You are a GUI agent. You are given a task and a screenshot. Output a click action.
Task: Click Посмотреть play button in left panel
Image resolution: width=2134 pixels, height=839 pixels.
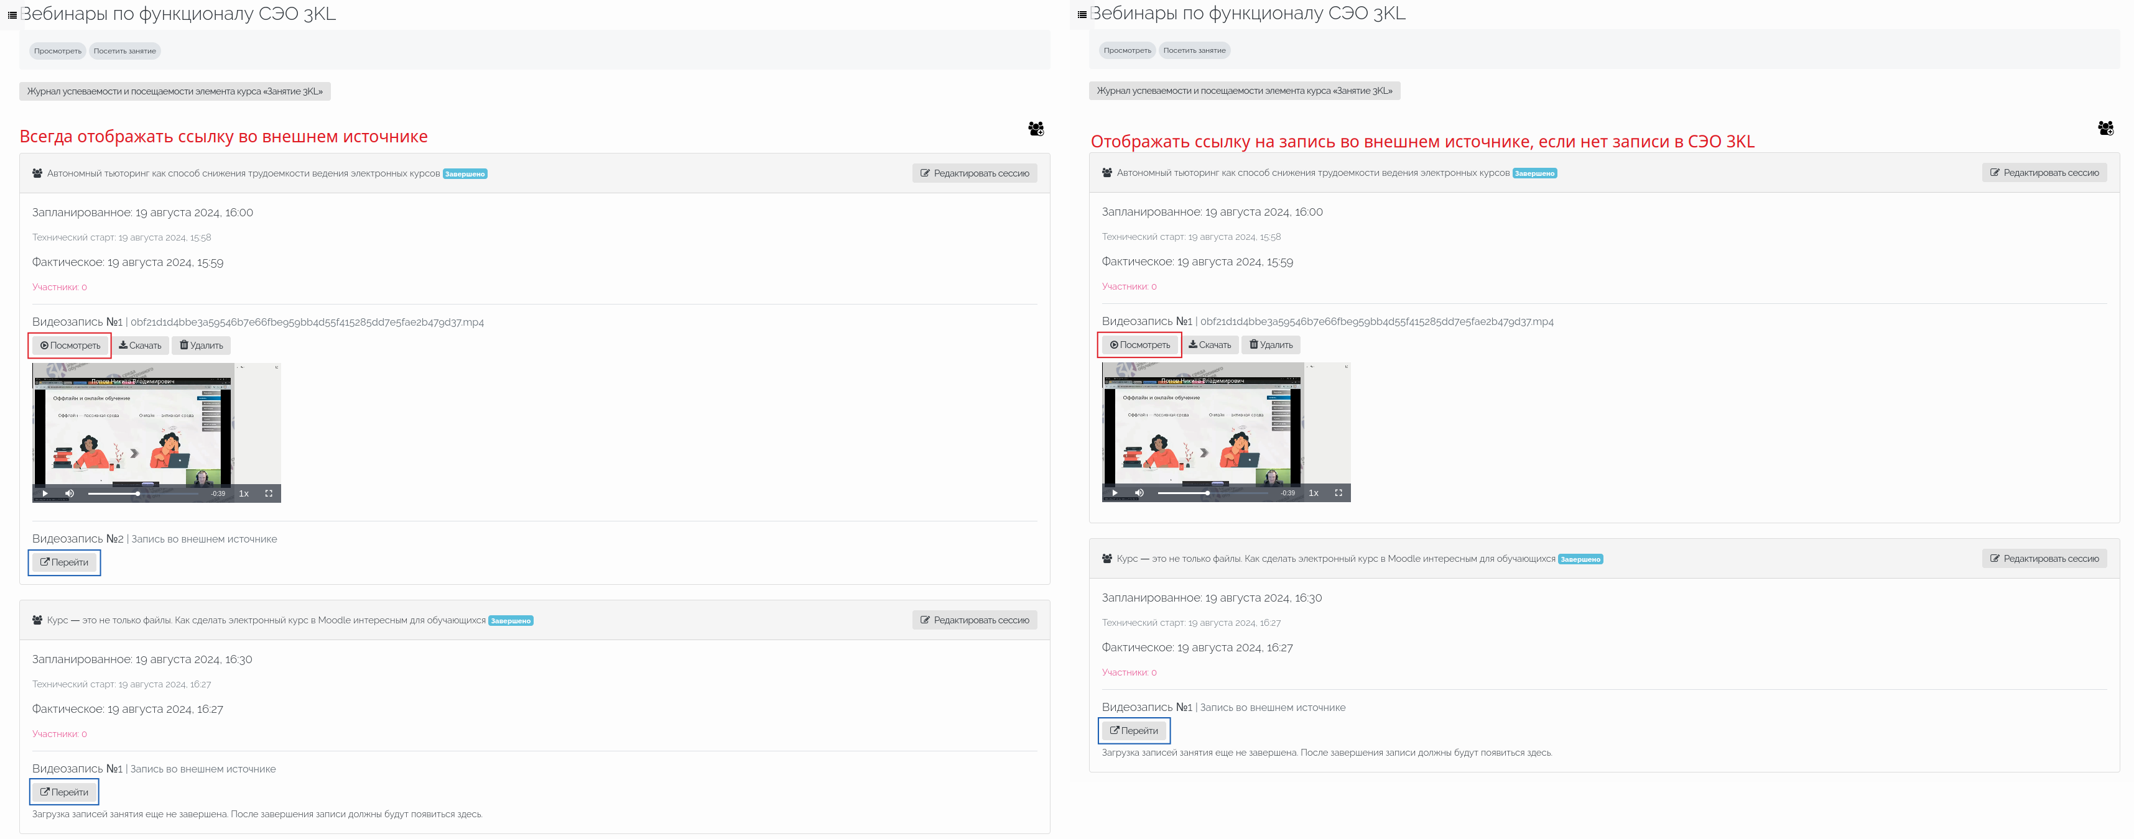tap(70, 346)
